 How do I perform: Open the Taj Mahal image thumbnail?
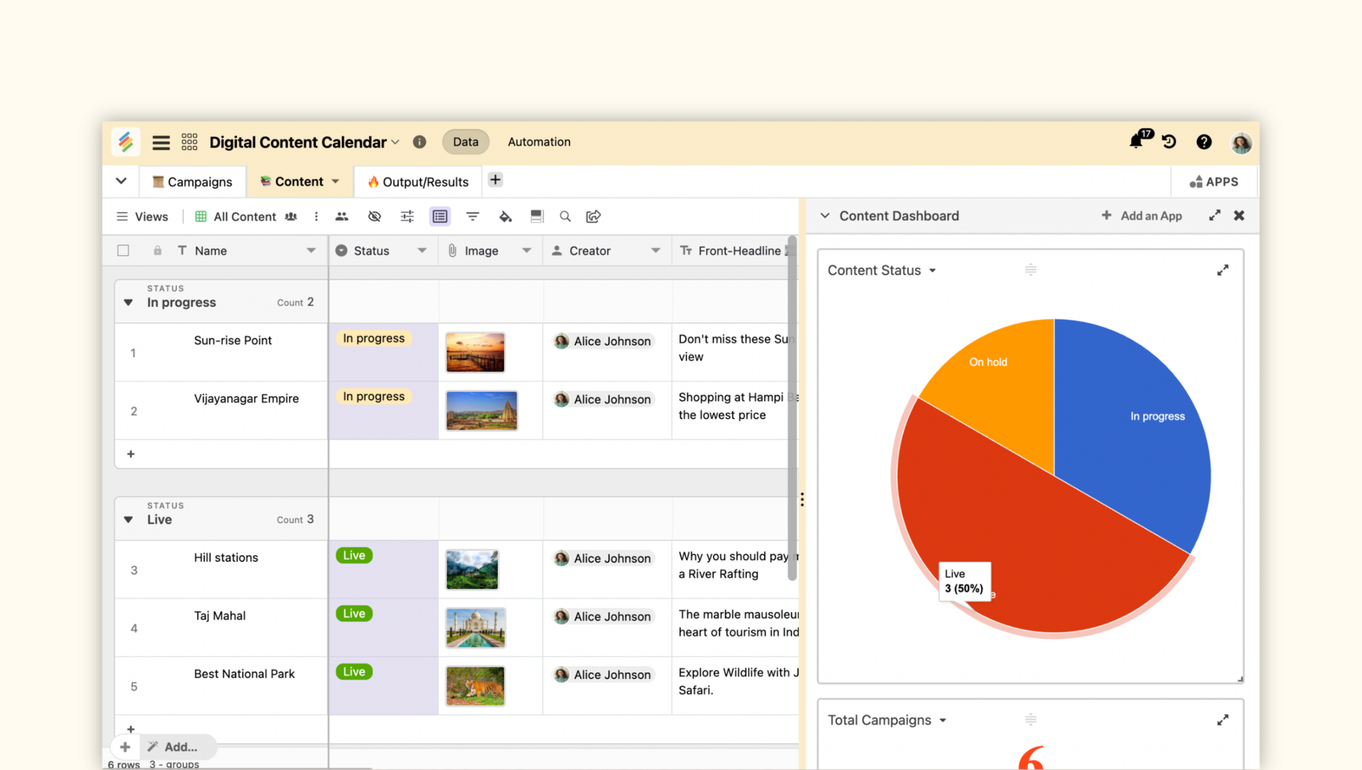point(475,627)
